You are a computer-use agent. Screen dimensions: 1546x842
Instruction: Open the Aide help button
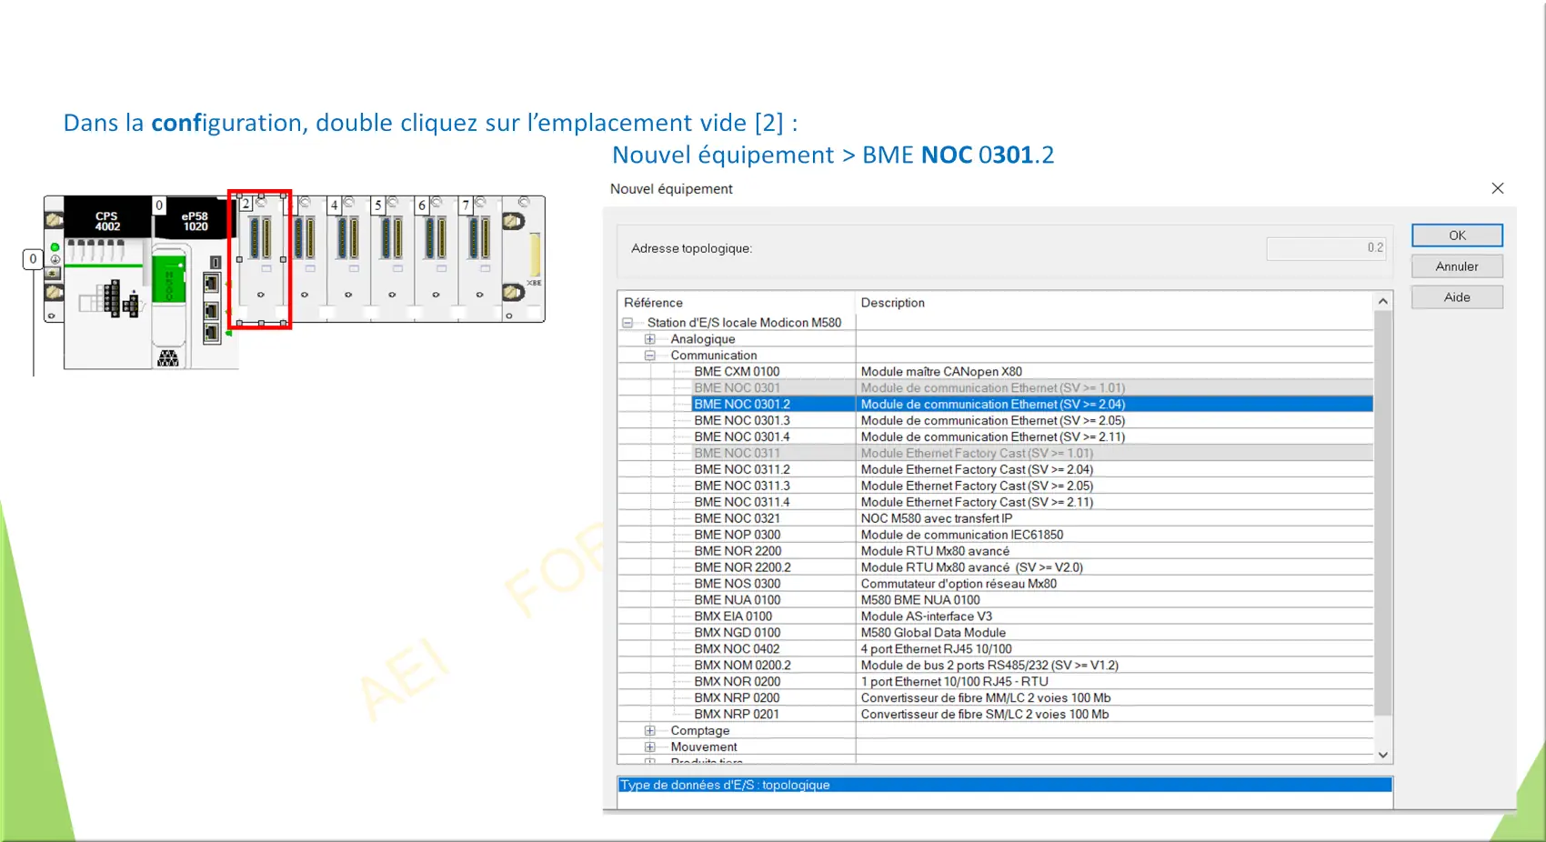point(1457,297)
